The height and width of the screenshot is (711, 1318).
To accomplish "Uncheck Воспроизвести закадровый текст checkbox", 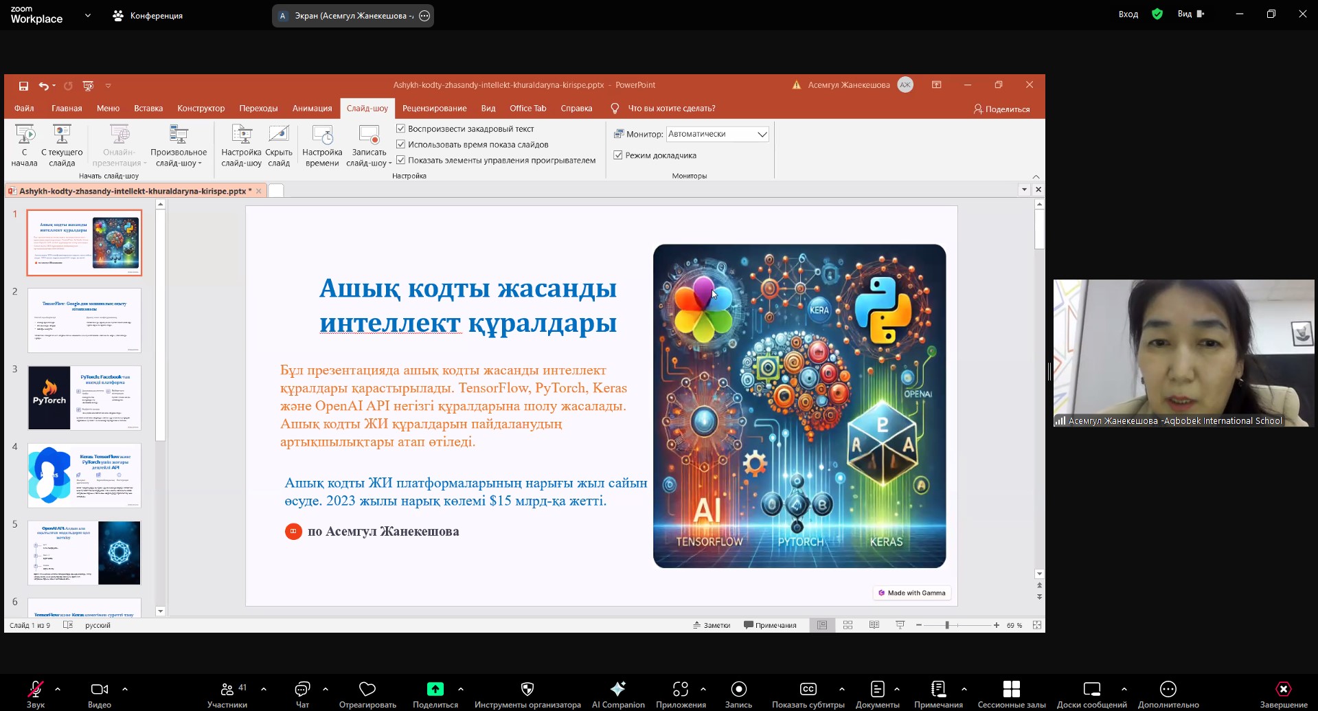I will [401, 128].
